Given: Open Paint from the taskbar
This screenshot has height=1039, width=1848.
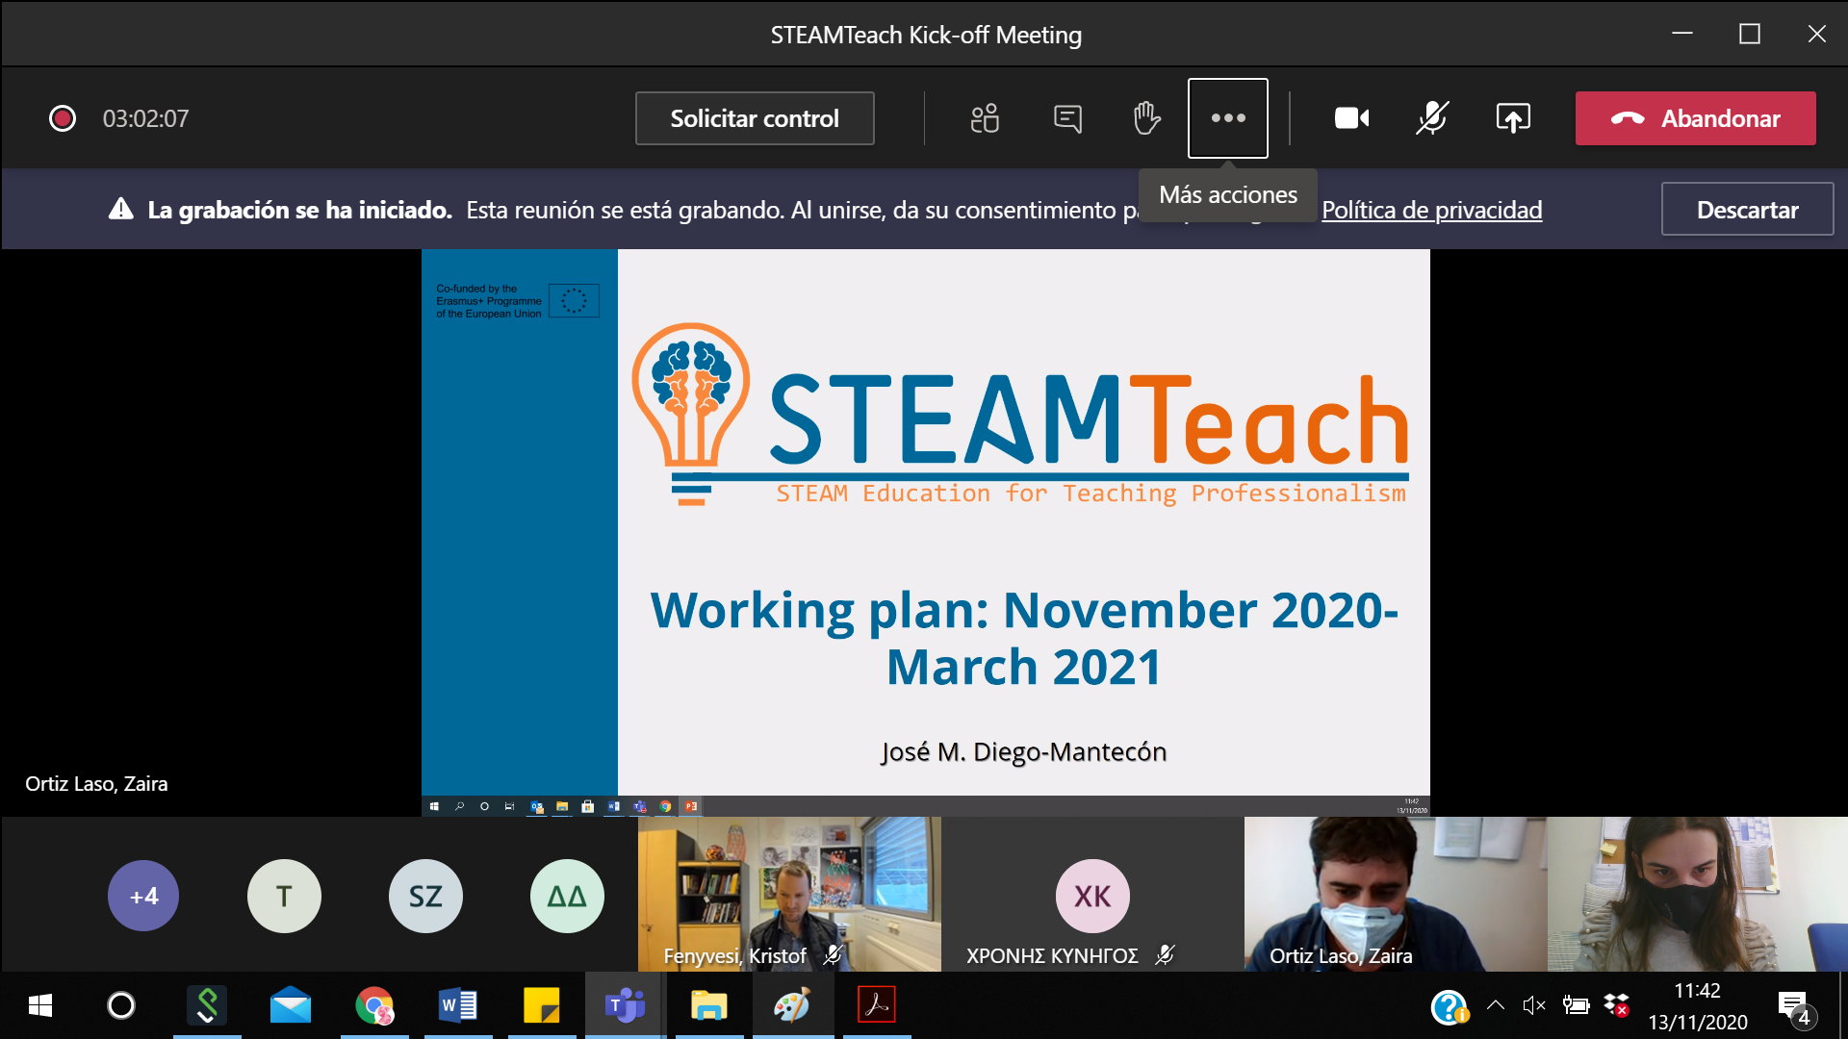Looking at the screenshot, I should click(x=792, y=1006).
